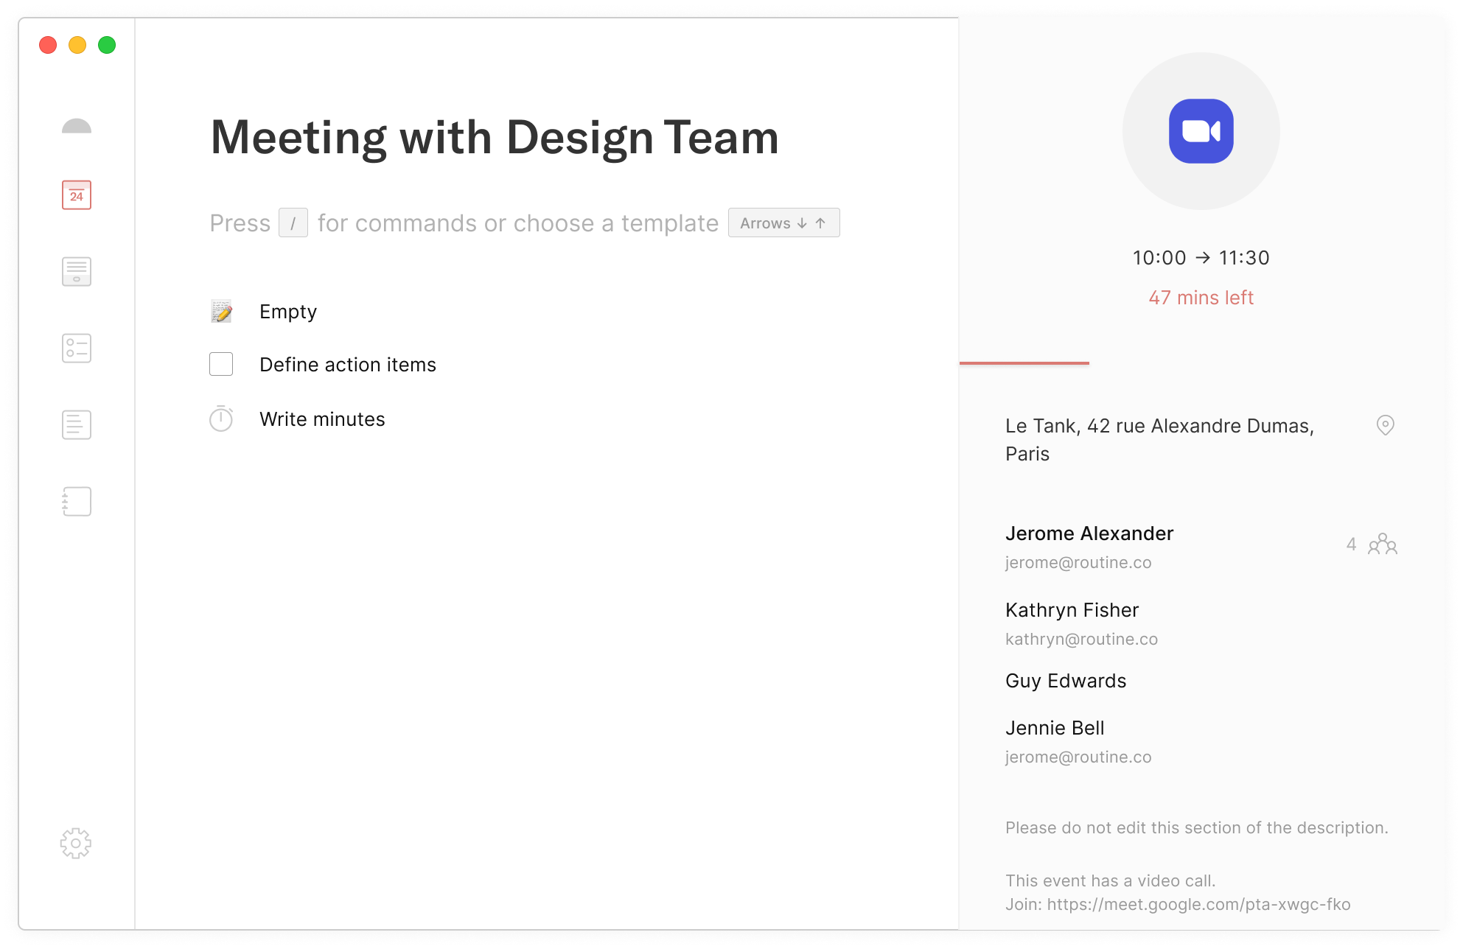Click the timer icon beside Write minutes
This screenshot has width=1463, height=949.
[x=221, y=419]
